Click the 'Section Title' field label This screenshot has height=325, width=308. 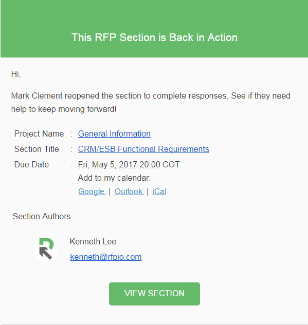click(x=37, y=149)
